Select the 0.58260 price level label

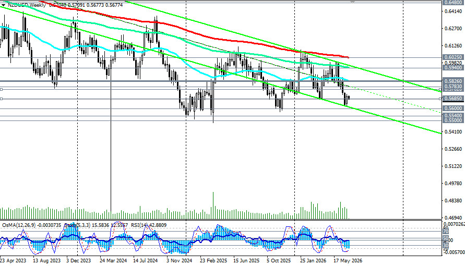point(453,81)
